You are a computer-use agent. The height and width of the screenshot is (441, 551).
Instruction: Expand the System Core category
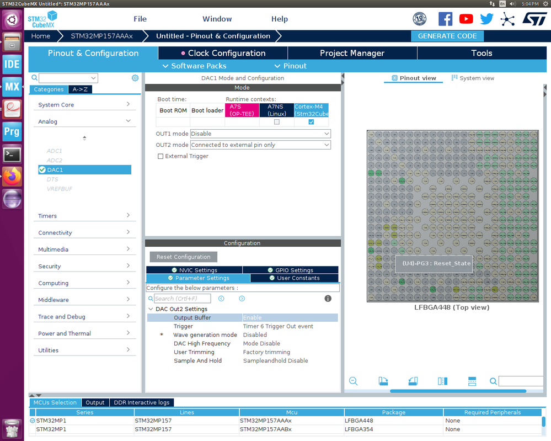coord(84,104)
